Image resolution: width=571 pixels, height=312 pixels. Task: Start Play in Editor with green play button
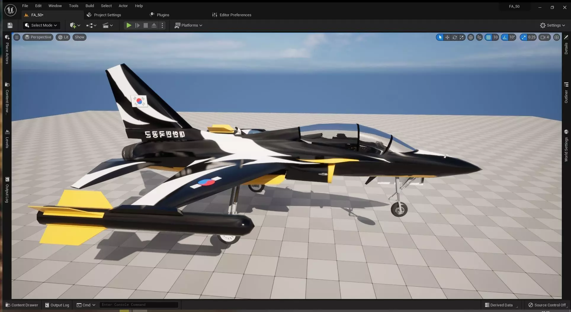(129, 25)
